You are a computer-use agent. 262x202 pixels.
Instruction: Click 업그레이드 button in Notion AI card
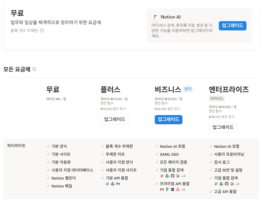232,25
